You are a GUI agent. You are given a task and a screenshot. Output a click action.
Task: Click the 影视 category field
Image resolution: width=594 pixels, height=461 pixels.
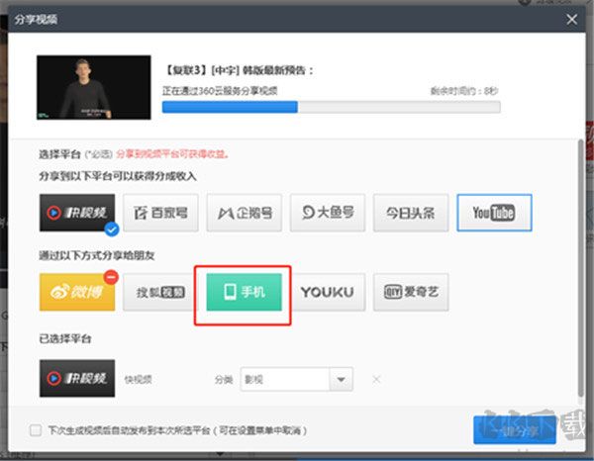click(285, 379)
